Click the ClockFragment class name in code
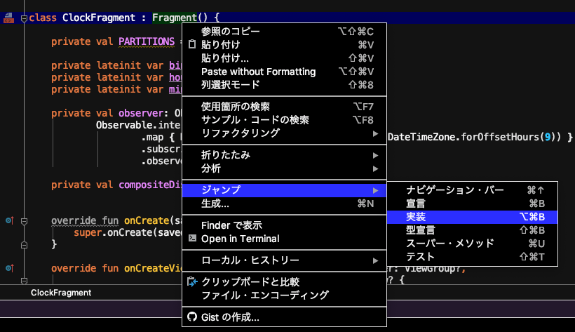This screenshot has height=332, width=575. pyautogui.click(x=99, y=18)
